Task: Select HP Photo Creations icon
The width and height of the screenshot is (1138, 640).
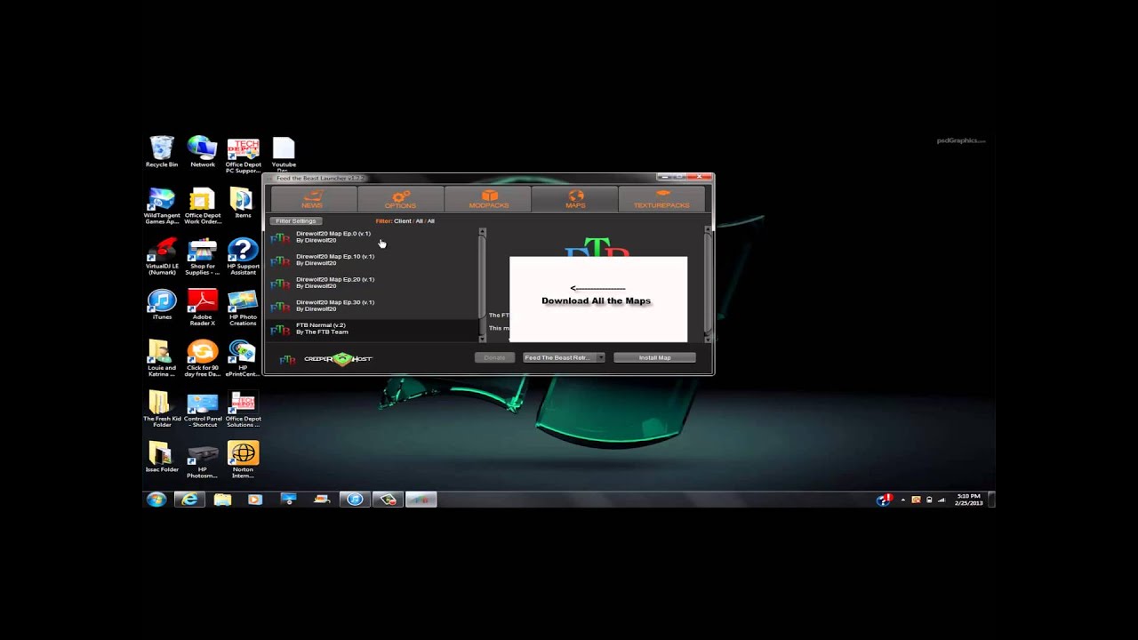Action: (243, 308)
